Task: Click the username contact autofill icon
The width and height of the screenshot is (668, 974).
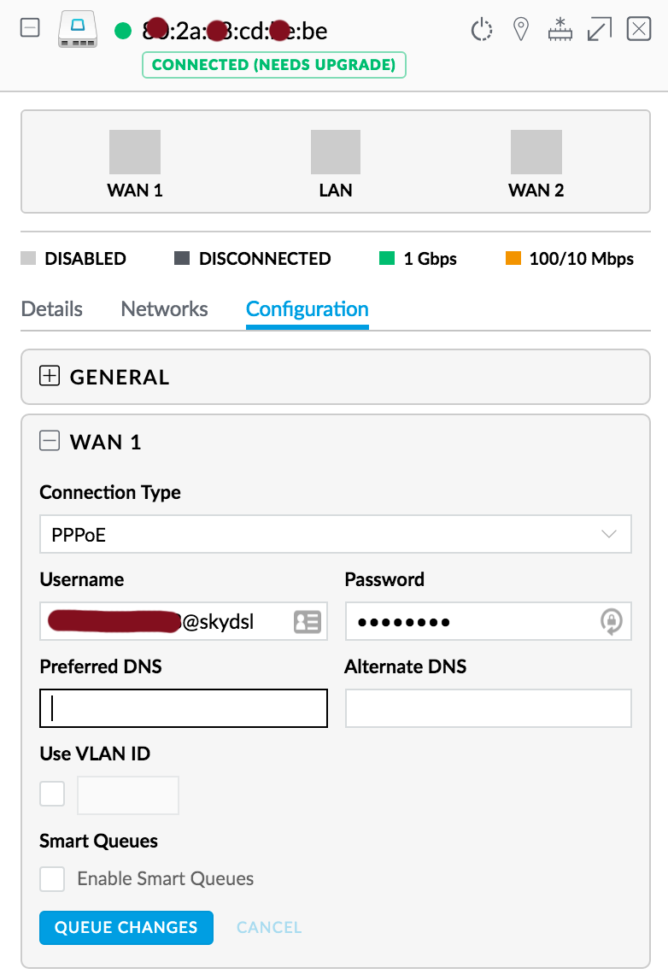Action: [x=307, y=622]
